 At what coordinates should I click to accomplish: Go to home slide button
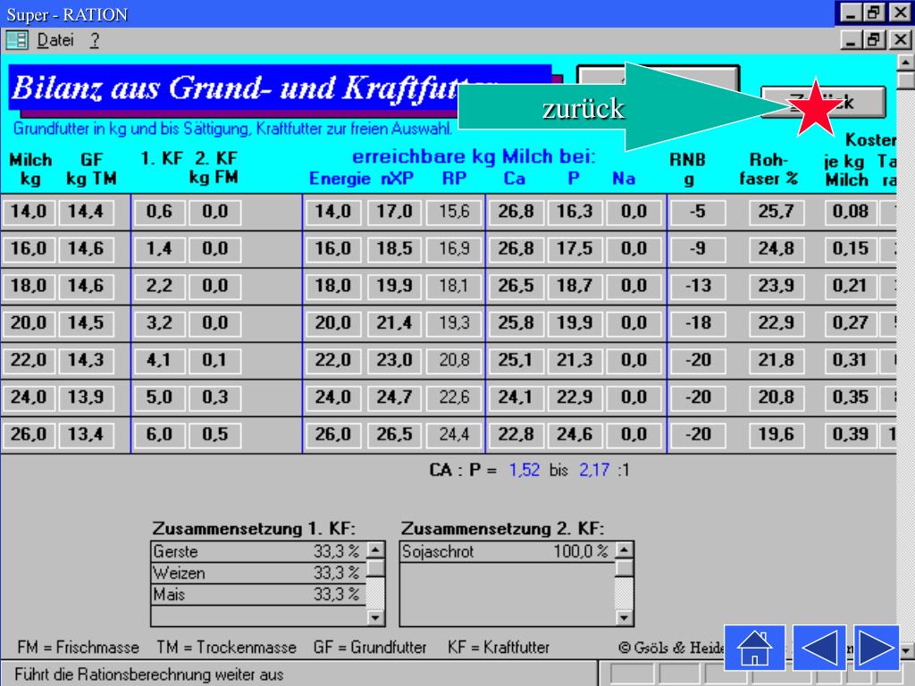click(754, 648)
